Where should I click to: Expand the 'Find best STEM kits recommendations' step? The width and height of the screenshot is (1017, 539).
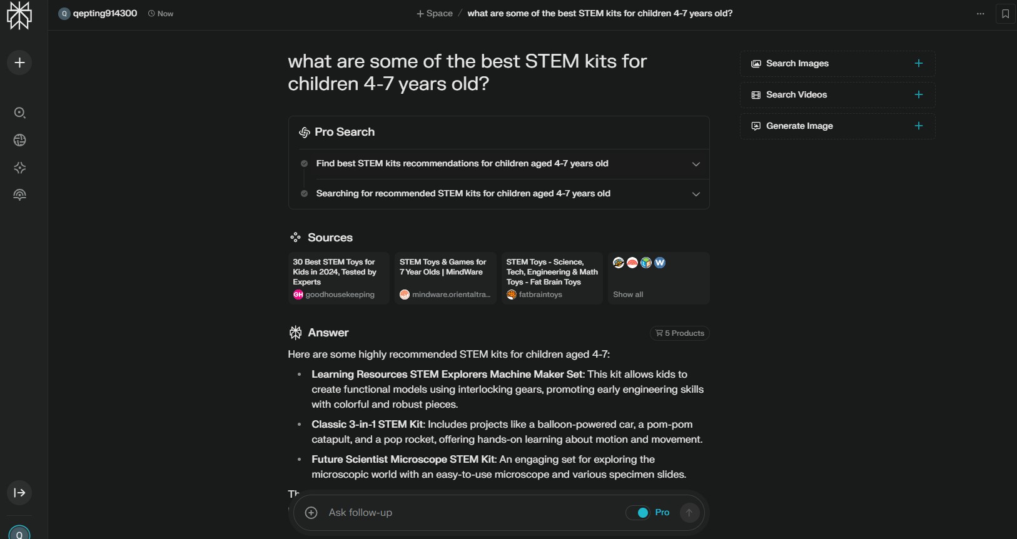696,164
